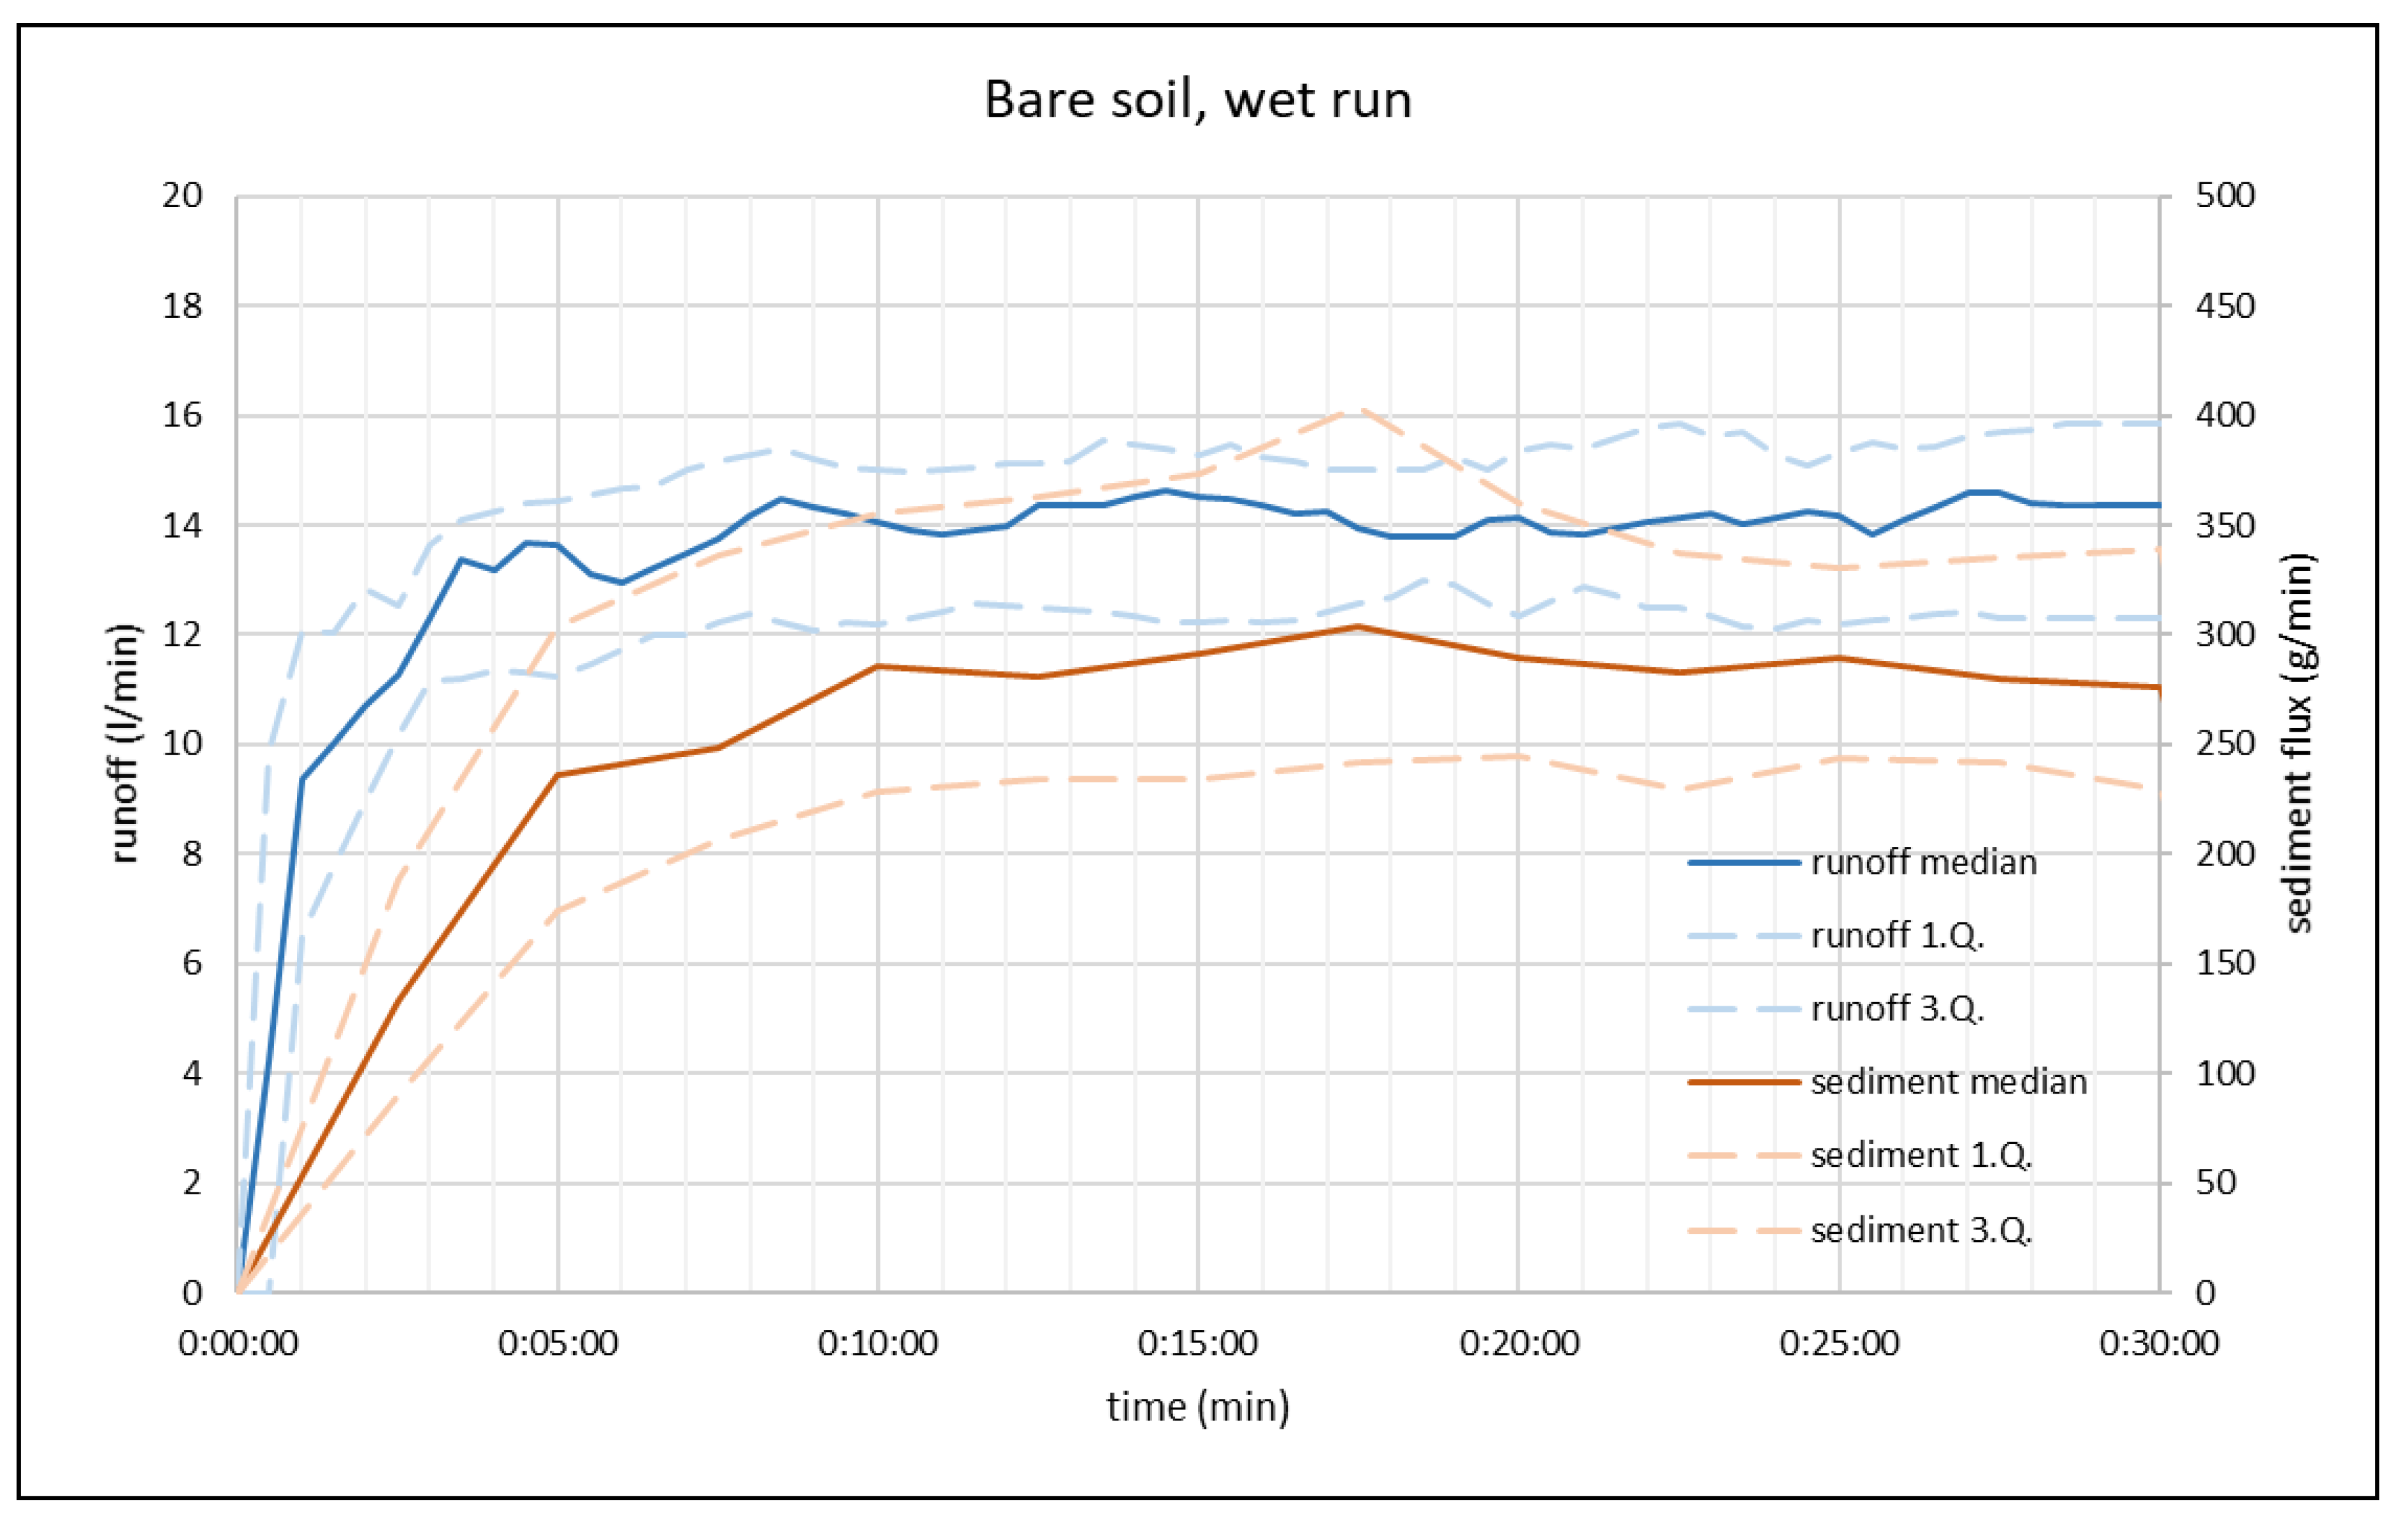Select the 'runoff 3.Q.' legend entry
This screenshot has width=2408, height=1527.
coord(1897,1008)
